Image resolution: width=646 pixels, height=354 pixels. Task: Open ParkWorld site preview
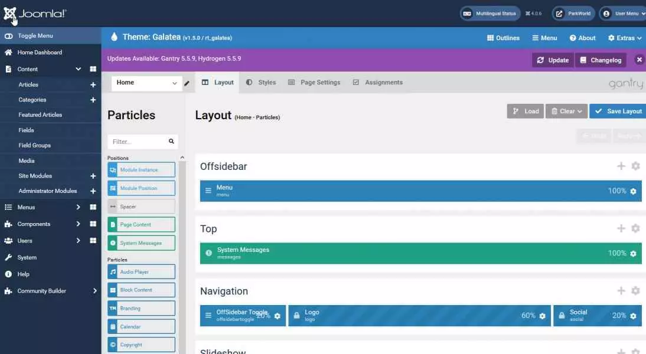coord(573,14)
